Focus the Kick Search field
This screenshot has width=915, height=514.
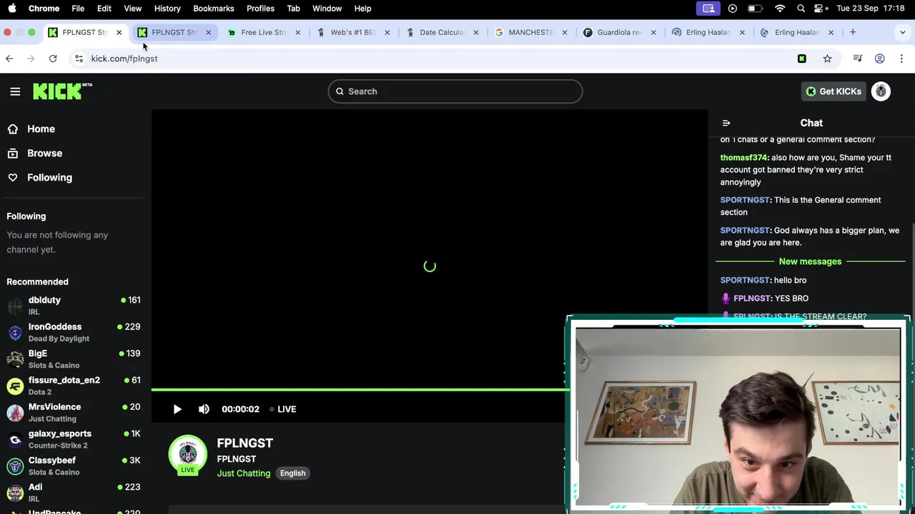point(455,91)
